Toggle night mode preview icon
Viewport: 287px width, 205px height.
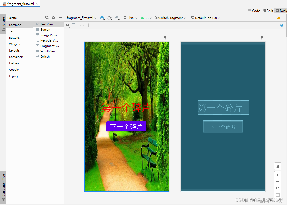tap(117, 18)
